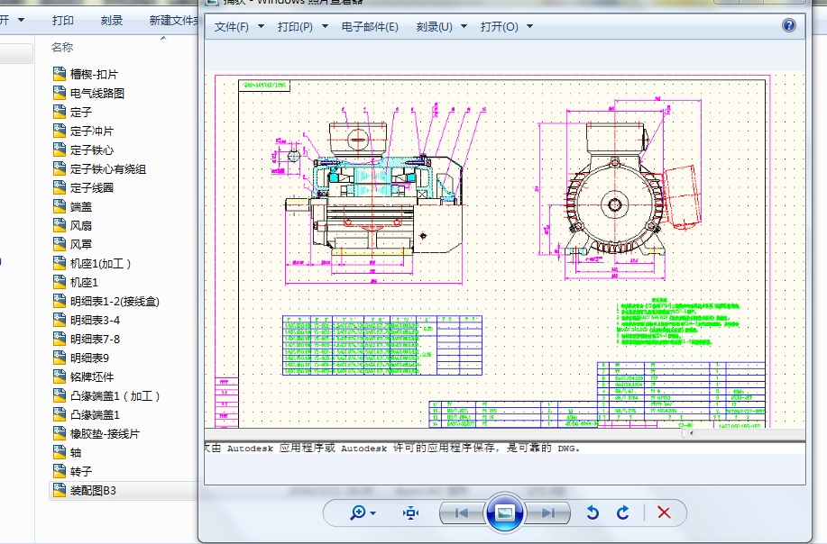Rotate the image clockwise
Viewport: 827px width, 544px height.
click(622, 512)
